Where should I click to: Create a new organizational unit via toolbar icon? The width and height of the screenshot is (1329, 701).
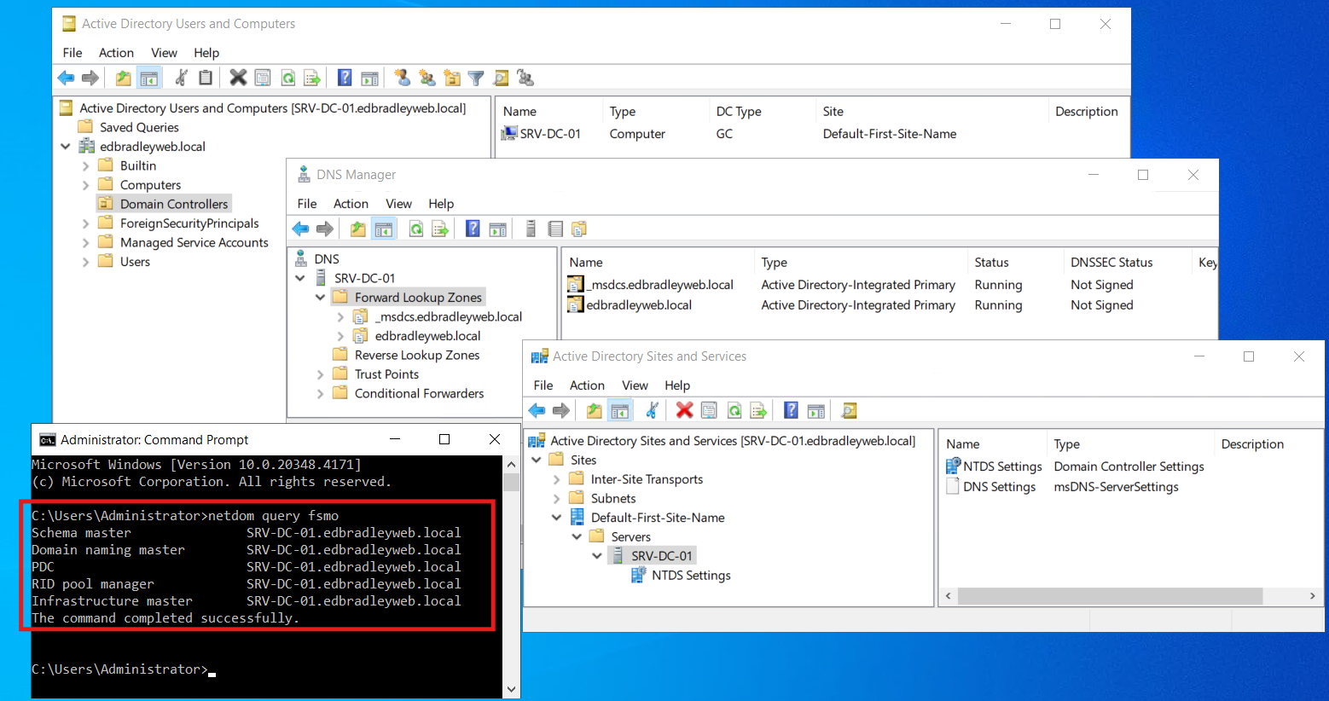pyautogui.click(x=452, y=78)
